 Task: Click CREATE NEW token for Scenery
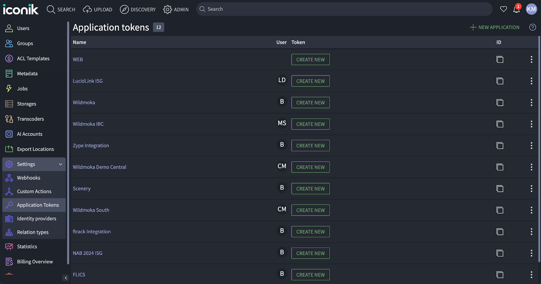[x=310, y=189]
